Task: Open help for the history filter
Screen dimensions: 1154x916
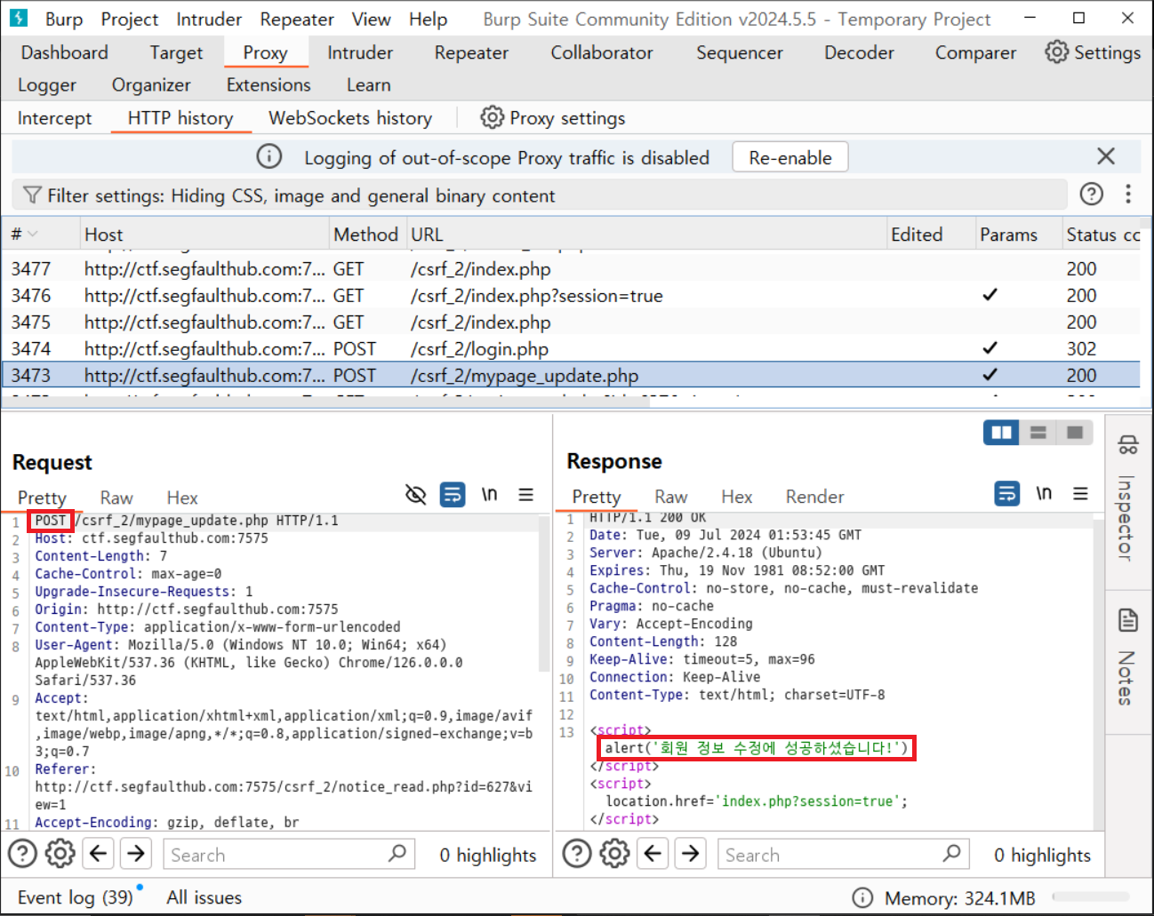Action: click(x=1092, y=194)
